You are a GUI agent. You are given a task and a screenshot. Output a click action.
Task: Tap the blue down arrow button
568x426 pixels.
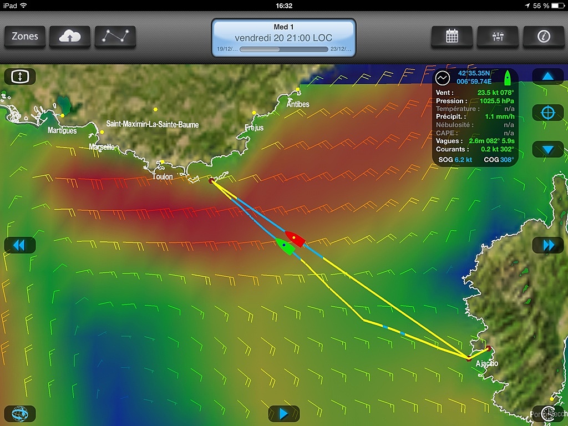(x=547, y=149)
